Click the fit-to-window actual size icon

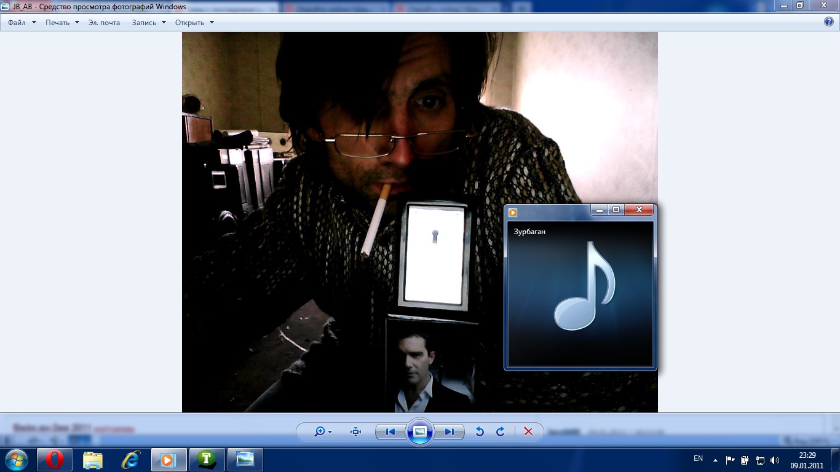click(x=355, y=432)
